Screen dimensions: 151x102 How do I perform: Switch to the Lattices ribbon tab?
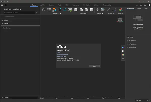pos(52,5)
